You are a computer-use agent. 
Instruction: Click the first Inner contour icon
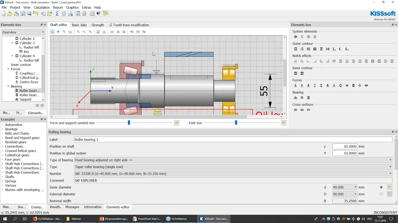pos(296,73)
